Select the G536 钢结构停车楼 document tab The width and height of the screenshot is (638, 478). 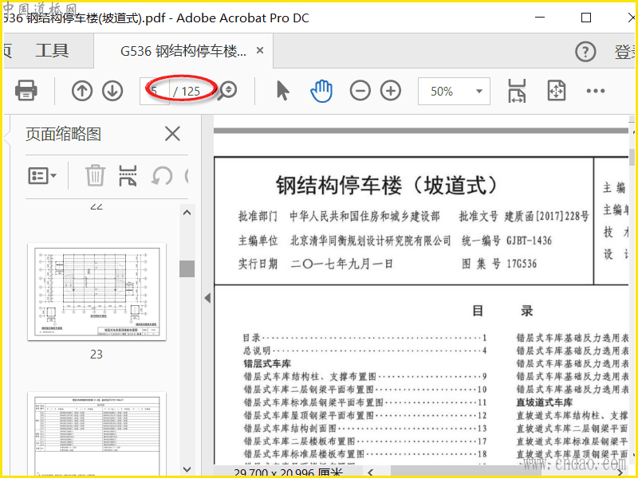pyautogui.click(x=183, y=51)
